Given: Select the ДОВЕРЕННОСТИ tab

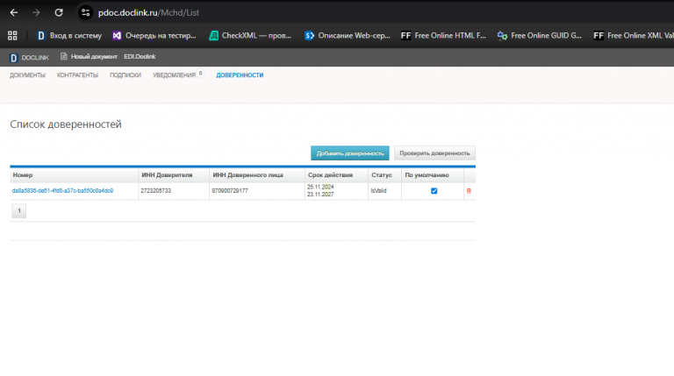Looking at the screenshot, I should [240, 75].
